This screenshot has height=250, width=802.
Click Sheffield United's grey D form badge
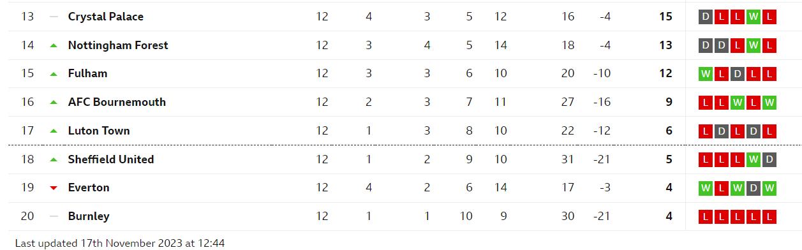769,159
